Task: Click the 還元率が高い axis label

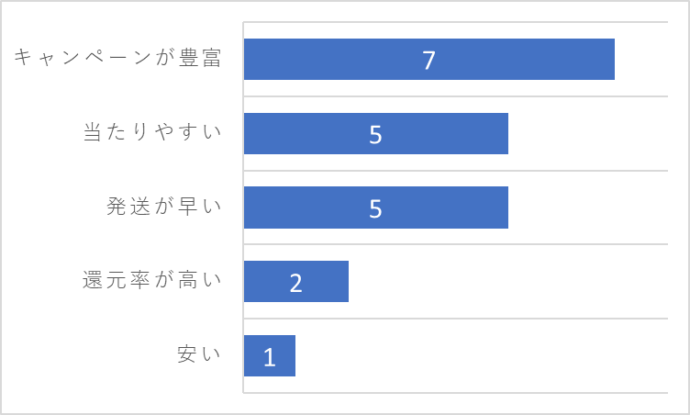Action: [151, 280]
